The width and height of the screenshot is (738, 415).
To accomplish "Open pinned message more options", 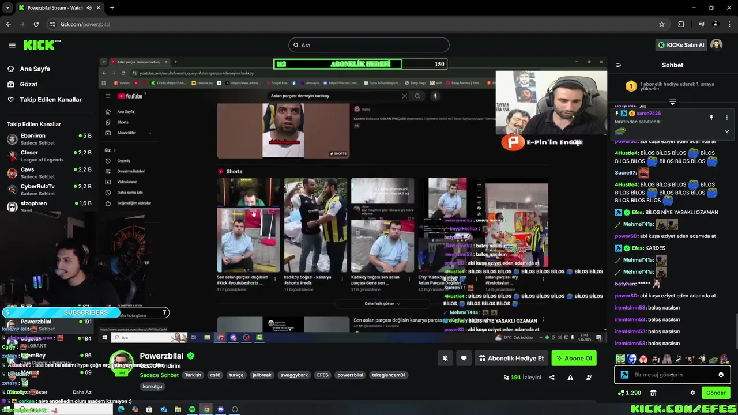I will [726, 118].
